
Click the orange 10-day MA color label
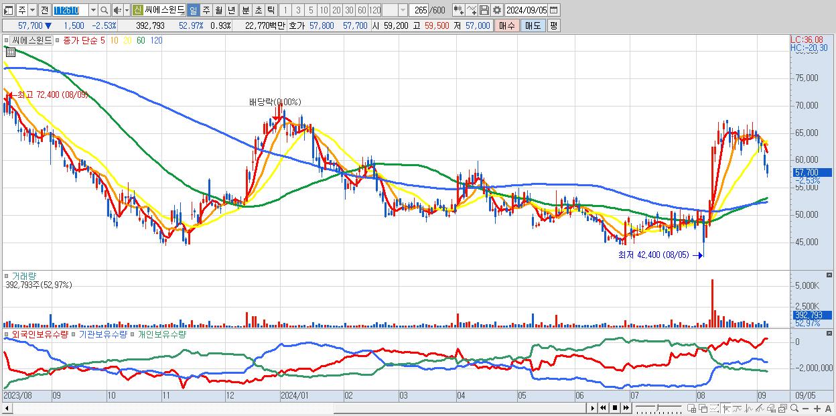tap(115, 40)
